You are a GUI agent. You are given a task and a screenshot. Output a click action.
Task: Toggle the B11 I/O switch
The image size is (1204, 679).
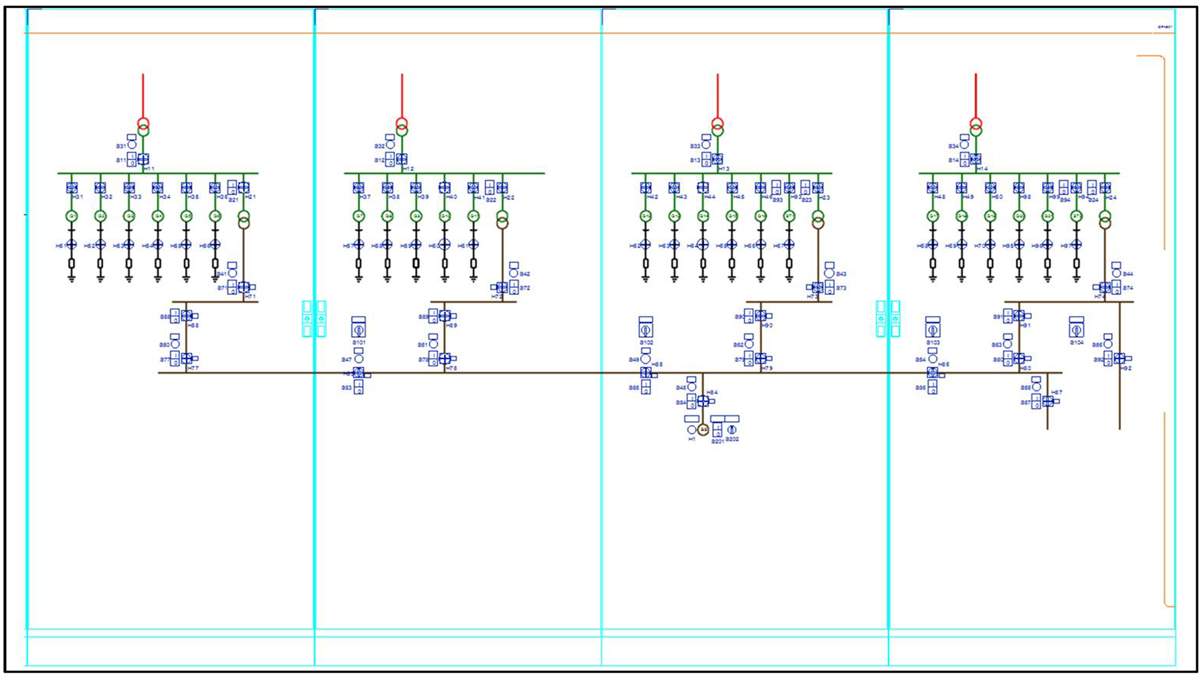coord(131,159)
